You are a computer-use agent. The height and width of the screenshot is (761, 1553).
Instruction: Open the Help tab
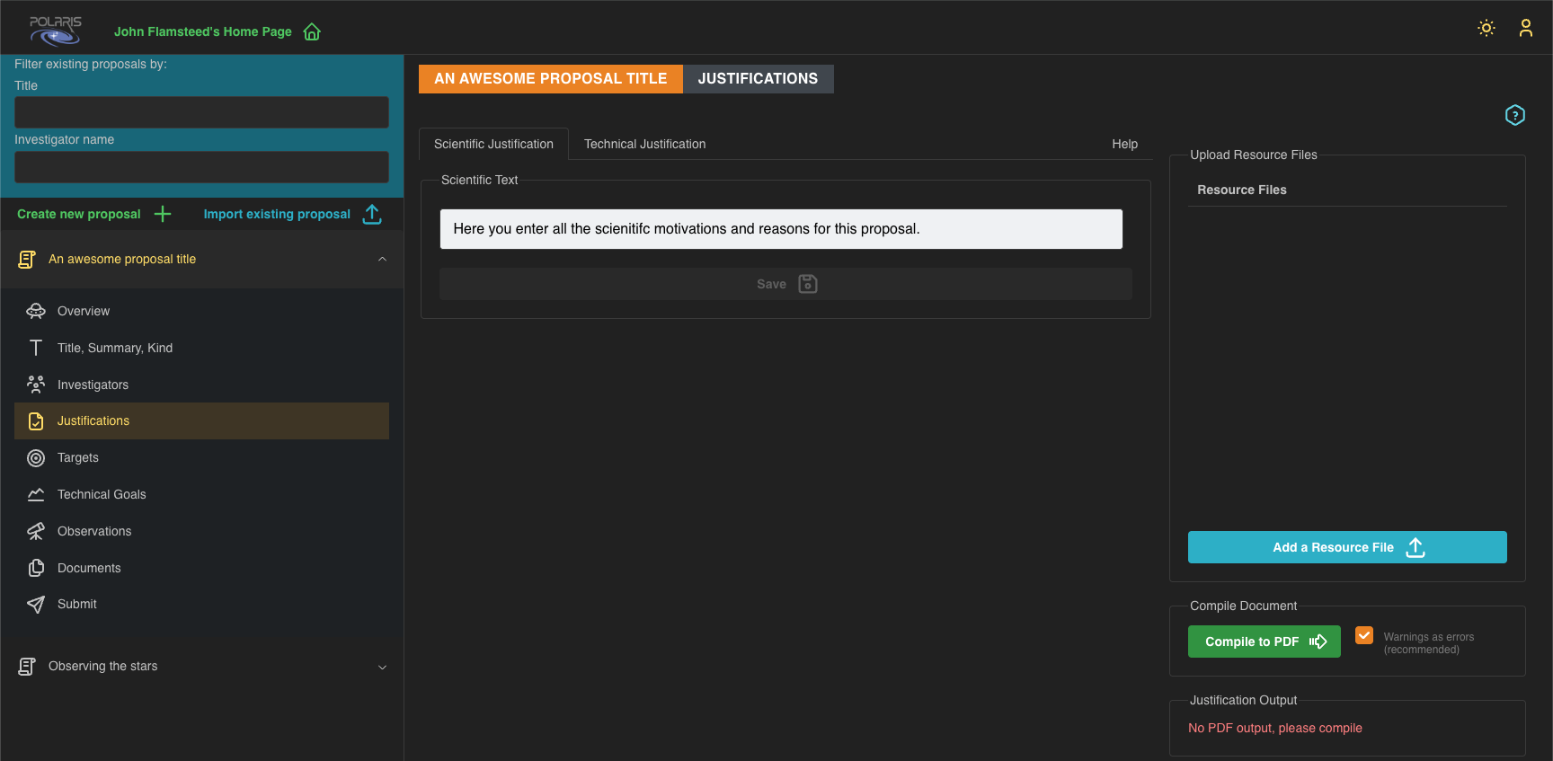1124,144
